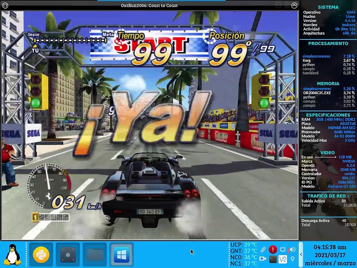Click the Placa ASUSTeK row
This screenshot has height=268, width=357.
click(x=328, y=124)
